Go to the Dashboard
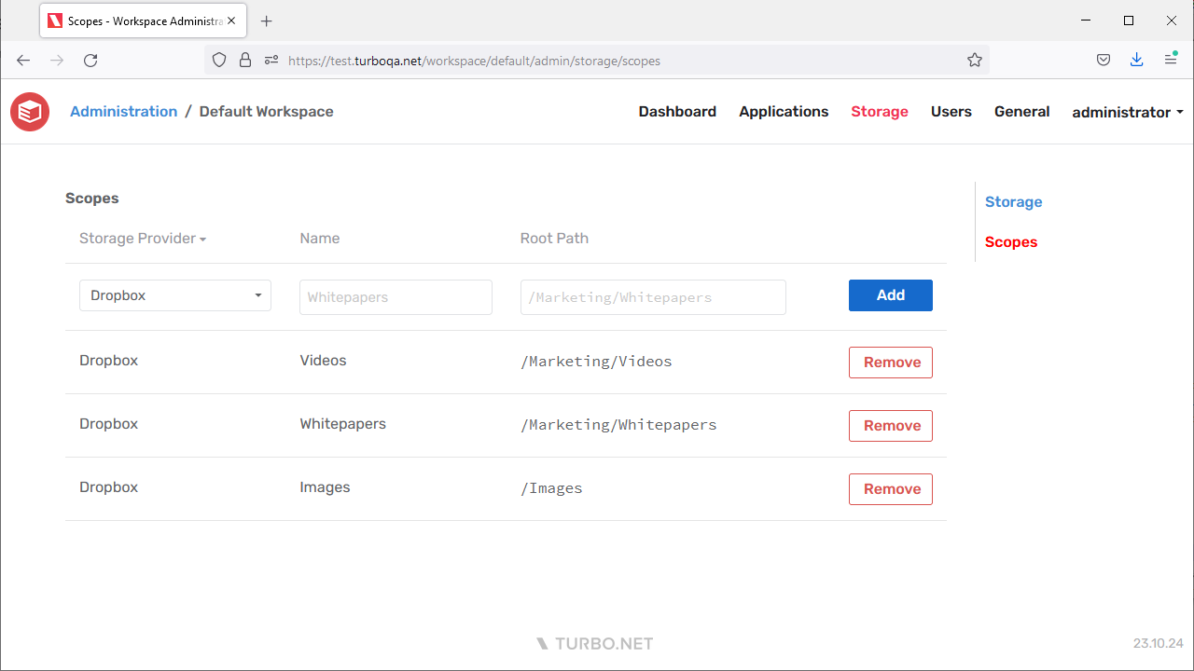1194x671 pixels. click(677, 111)
